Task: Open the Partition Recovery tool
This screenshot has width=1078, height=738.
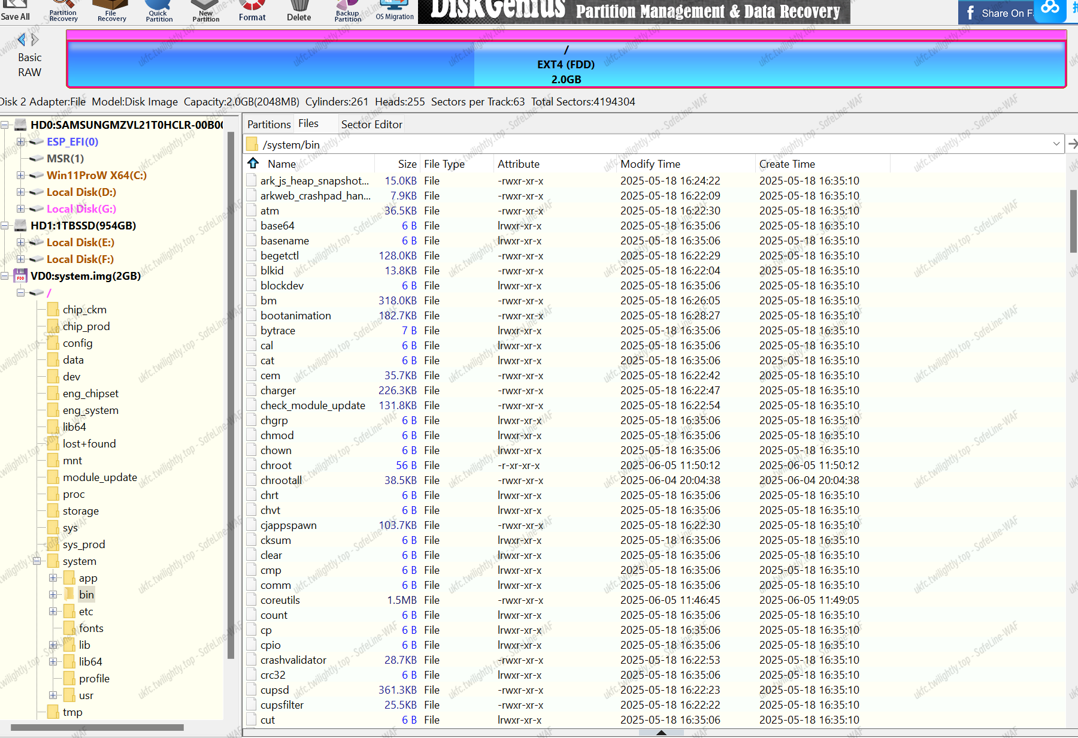Action: tap(63, 11)
